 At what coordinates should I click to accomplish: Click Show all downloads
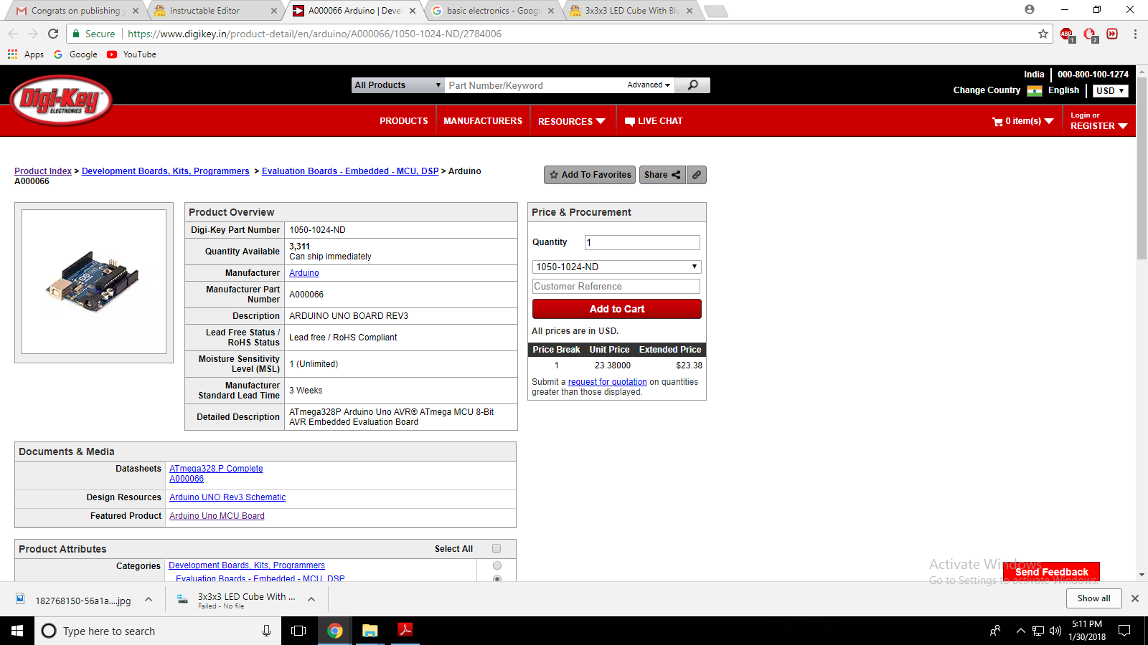(x=1093, y=598)
